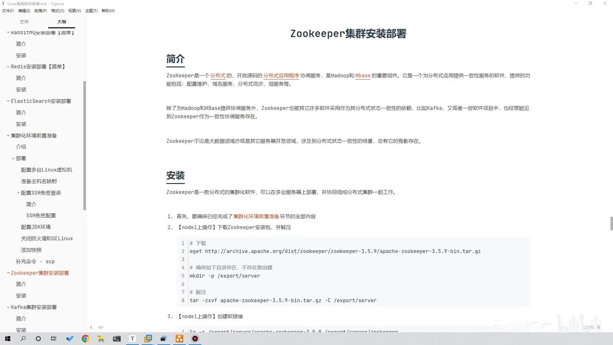Viewport: 613px width, 345px height.
Task: Jump to 配置多台Linux虚拟机 in outline
Action: pos(47,170)
